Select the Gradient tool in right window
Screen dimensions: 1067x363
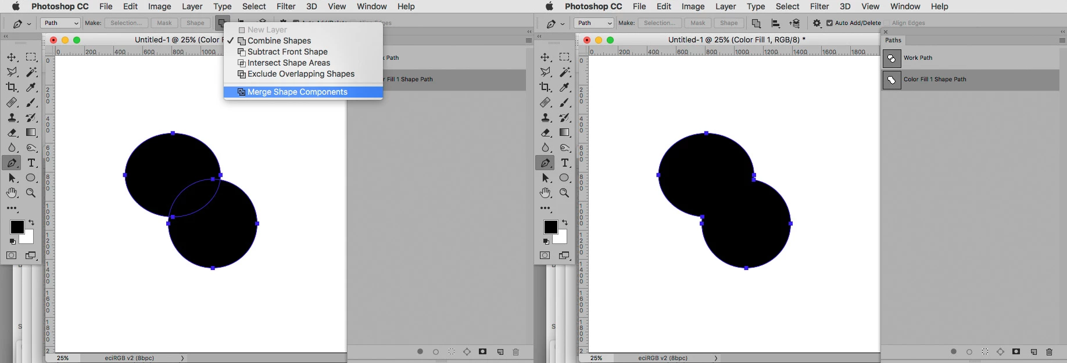coord(565,132)
